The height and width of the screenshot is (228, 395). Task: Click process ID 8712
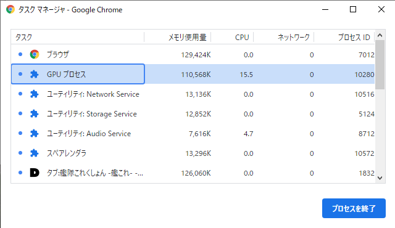[366, 134]
